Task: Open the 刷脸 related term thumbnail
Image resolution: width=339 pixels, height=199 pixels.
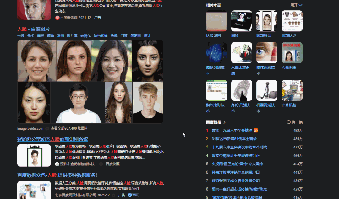Action: (242, 21)
